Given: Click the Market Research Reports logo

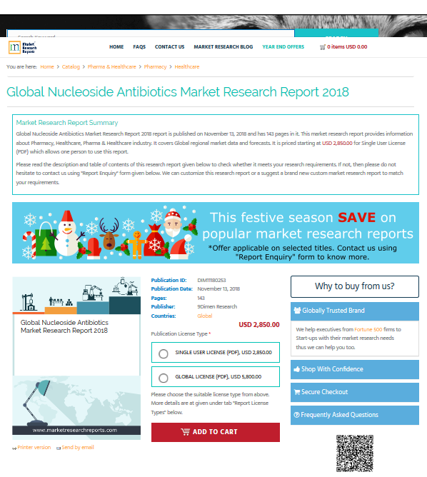Looking at the screenshot, I should tap(23, 47).
